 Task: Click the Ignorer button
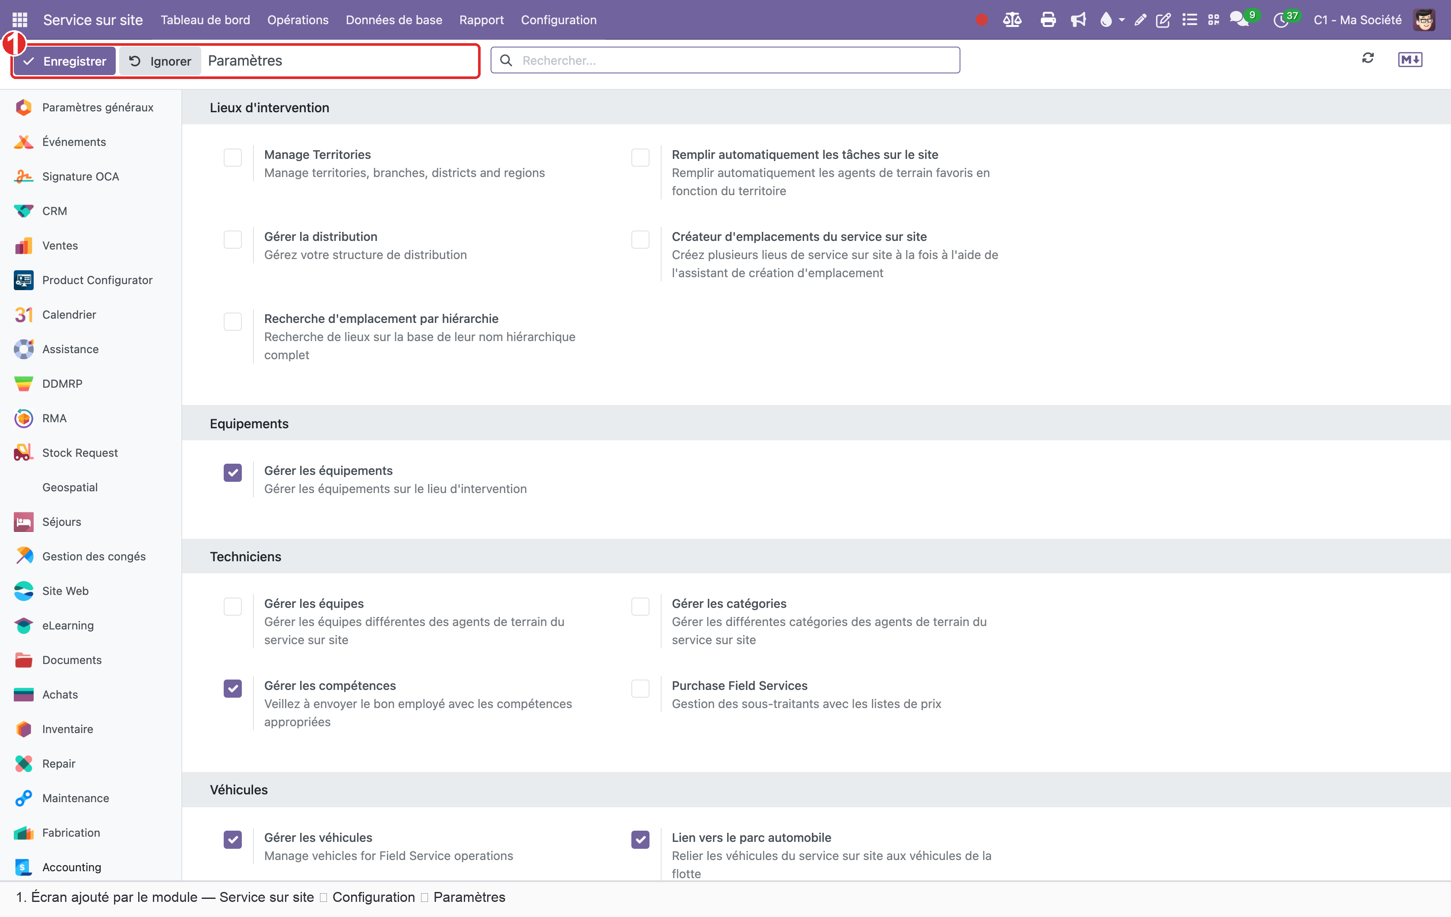point(160,61)
